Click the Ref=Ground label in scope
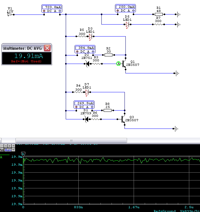 pyautogui.click(x=165, y=211)
